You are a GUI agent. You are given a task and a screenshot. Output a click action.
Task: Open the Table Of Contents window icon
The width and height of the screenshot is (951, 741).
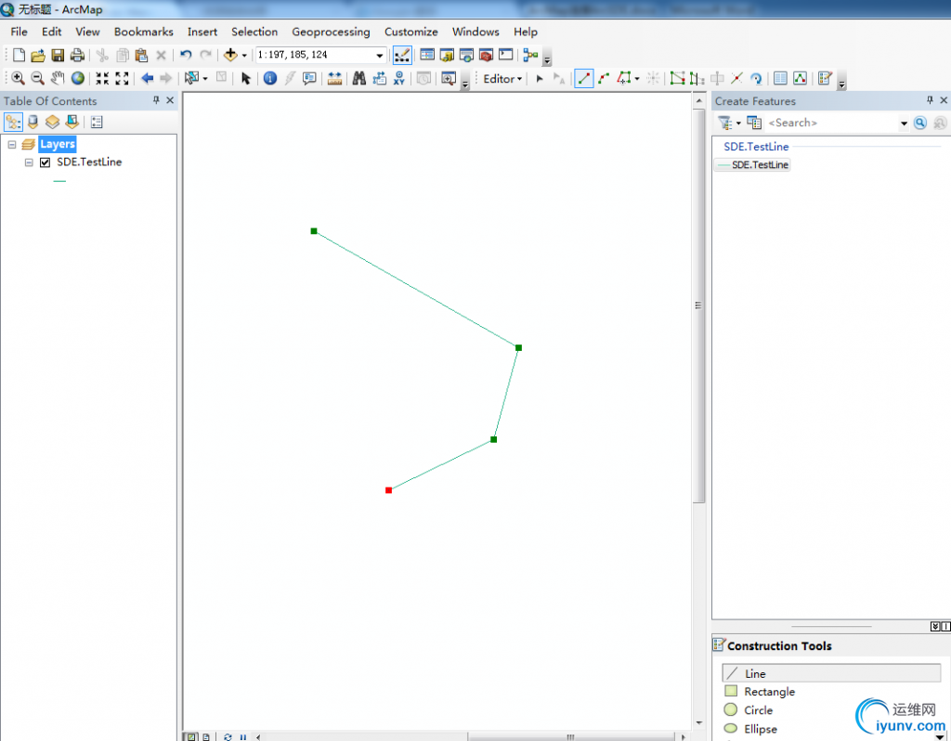[x=427, y=55]
